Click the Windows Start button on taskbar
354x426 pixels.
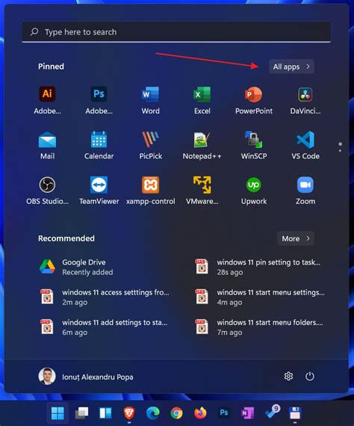[58, 413]
